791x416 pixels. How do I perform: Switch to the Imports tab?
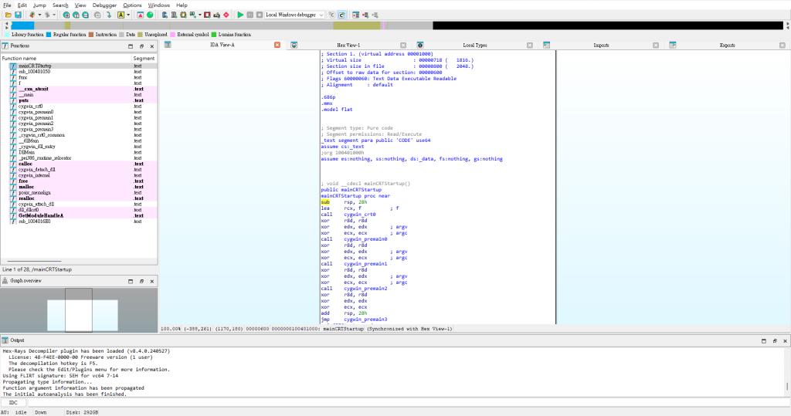(x=601, y=46)
